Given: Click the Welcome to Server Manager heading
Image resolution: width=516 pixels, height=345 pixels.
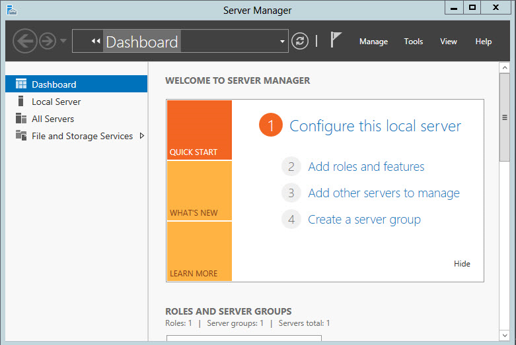Looking at the screenshot, I should [238, 80].
